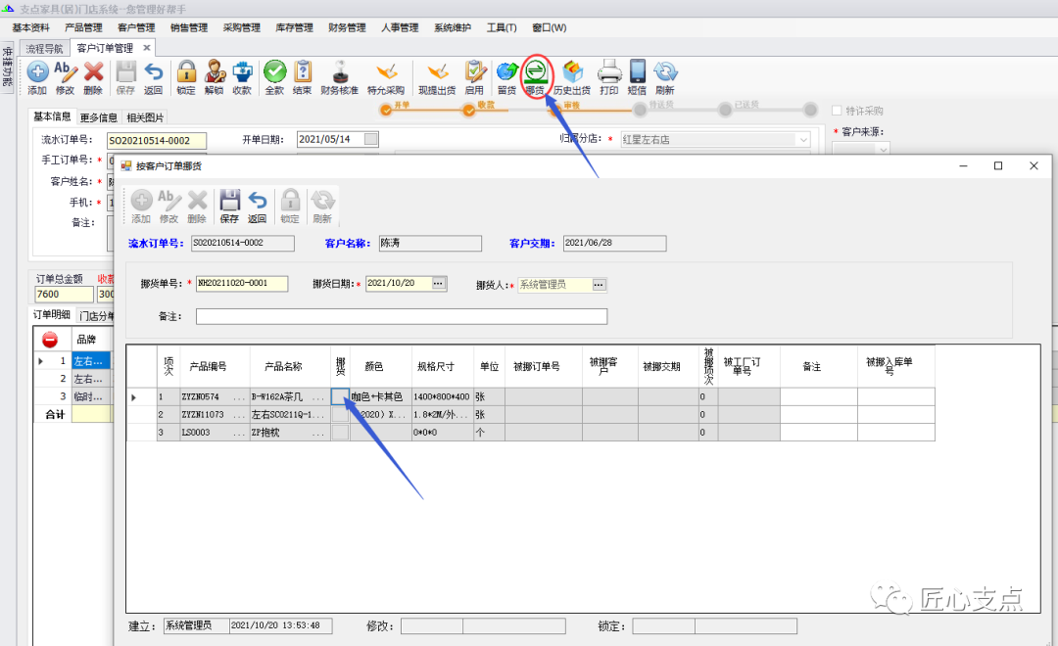Screen dimensions: 1058x646
Task: Click the 备注 text field in dialog
Action: (401, 316)
